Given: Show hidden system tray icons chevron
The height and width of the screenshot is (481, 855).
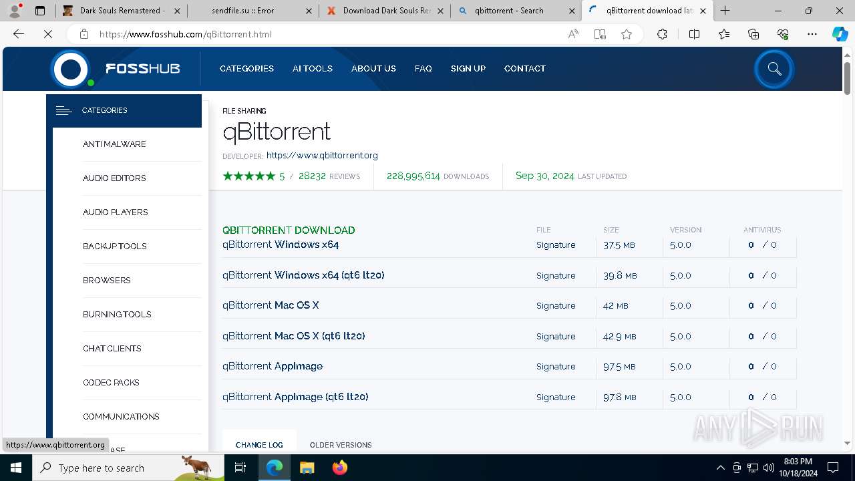Looking at the screenshot, I should (x=720, y=468).
